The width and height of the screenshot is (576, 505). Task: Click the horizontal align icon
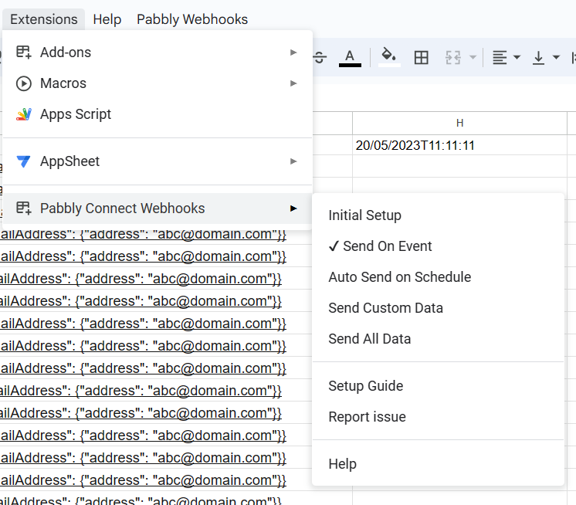click(500, 58)
